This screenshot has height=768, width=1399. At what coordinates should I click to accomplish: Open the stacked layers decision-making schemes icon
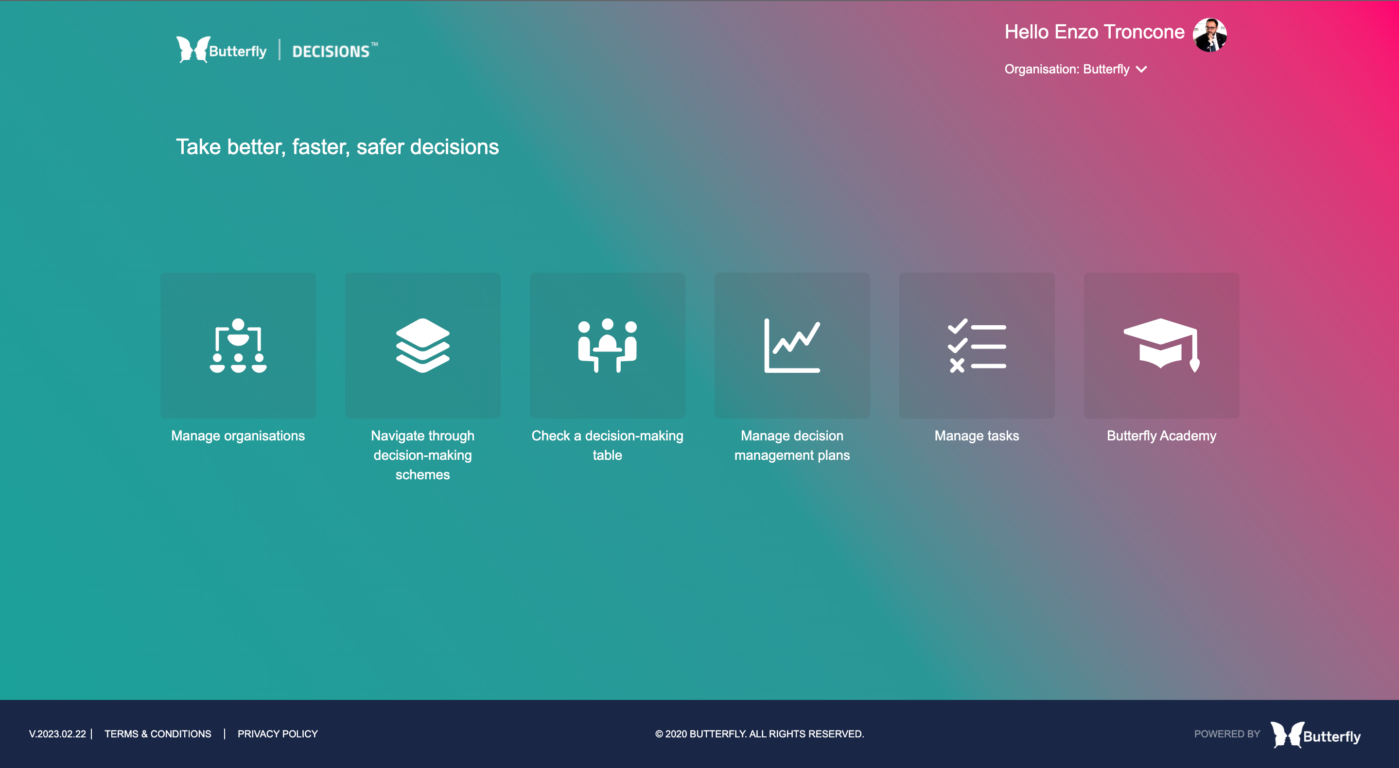[x=422, y=346]
